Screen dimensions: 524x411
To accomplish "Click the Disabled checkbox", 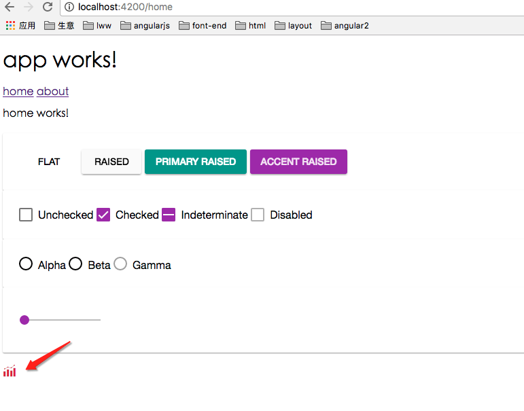I will tap(258, 215).
